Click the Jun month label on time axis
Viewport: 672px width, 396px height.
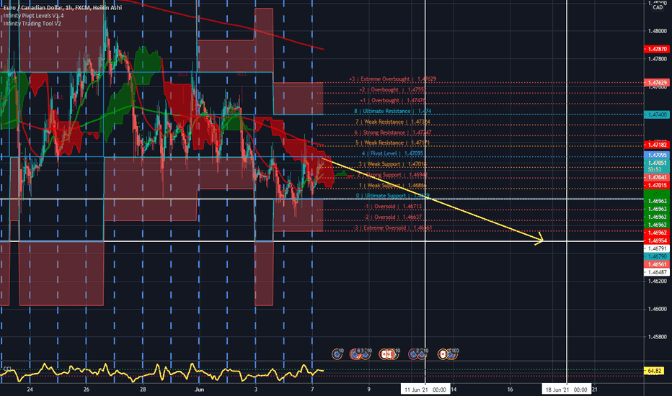[199, 390]
